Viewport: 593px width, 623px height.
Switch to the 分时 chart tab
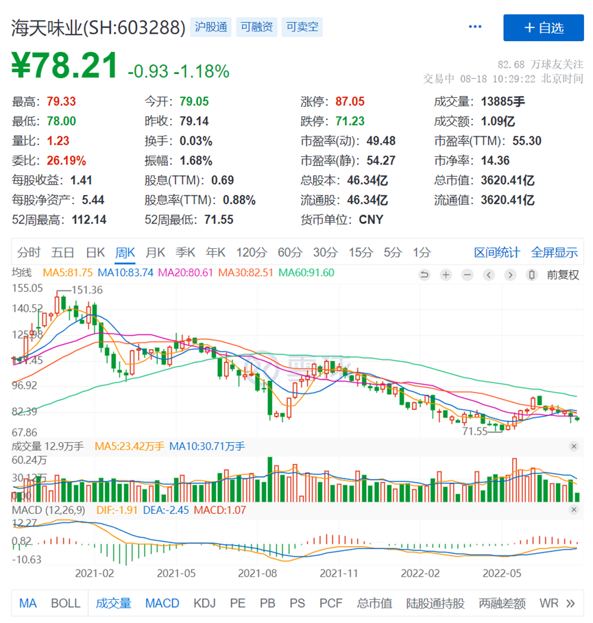click(29, 252)
